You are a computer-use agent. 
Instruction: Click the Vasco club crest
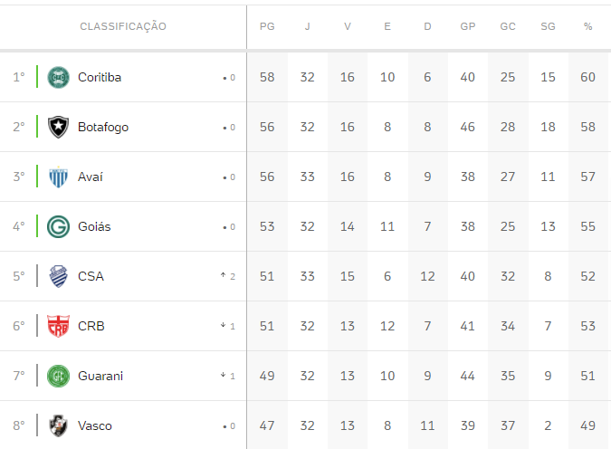(58, 425)
